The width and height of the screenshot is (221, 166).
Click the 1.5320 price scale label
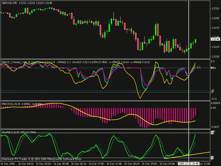coord(215,8)
